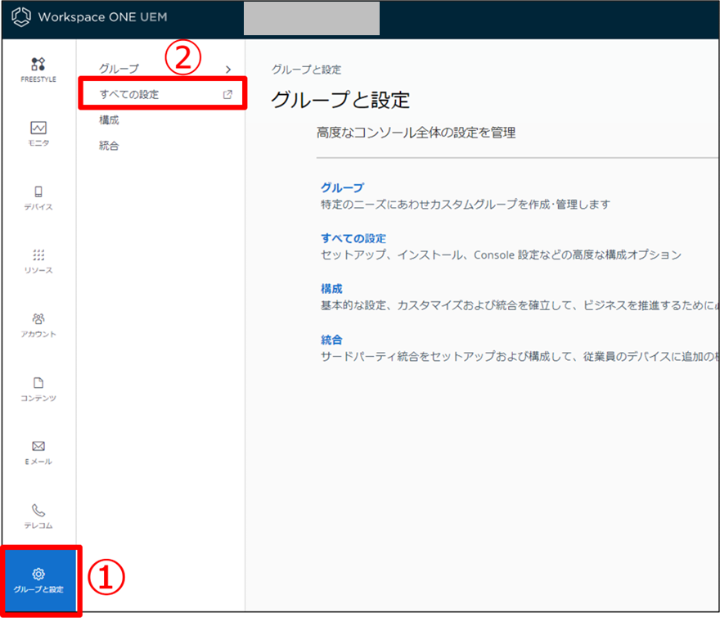Click the Workspace ONE UEM title text
The width and height of the screenshot is (720, 631).
(x=103, y=17)
